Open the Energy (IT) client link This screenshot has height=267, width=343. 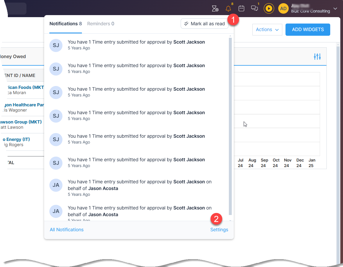(x=16, y=139)
